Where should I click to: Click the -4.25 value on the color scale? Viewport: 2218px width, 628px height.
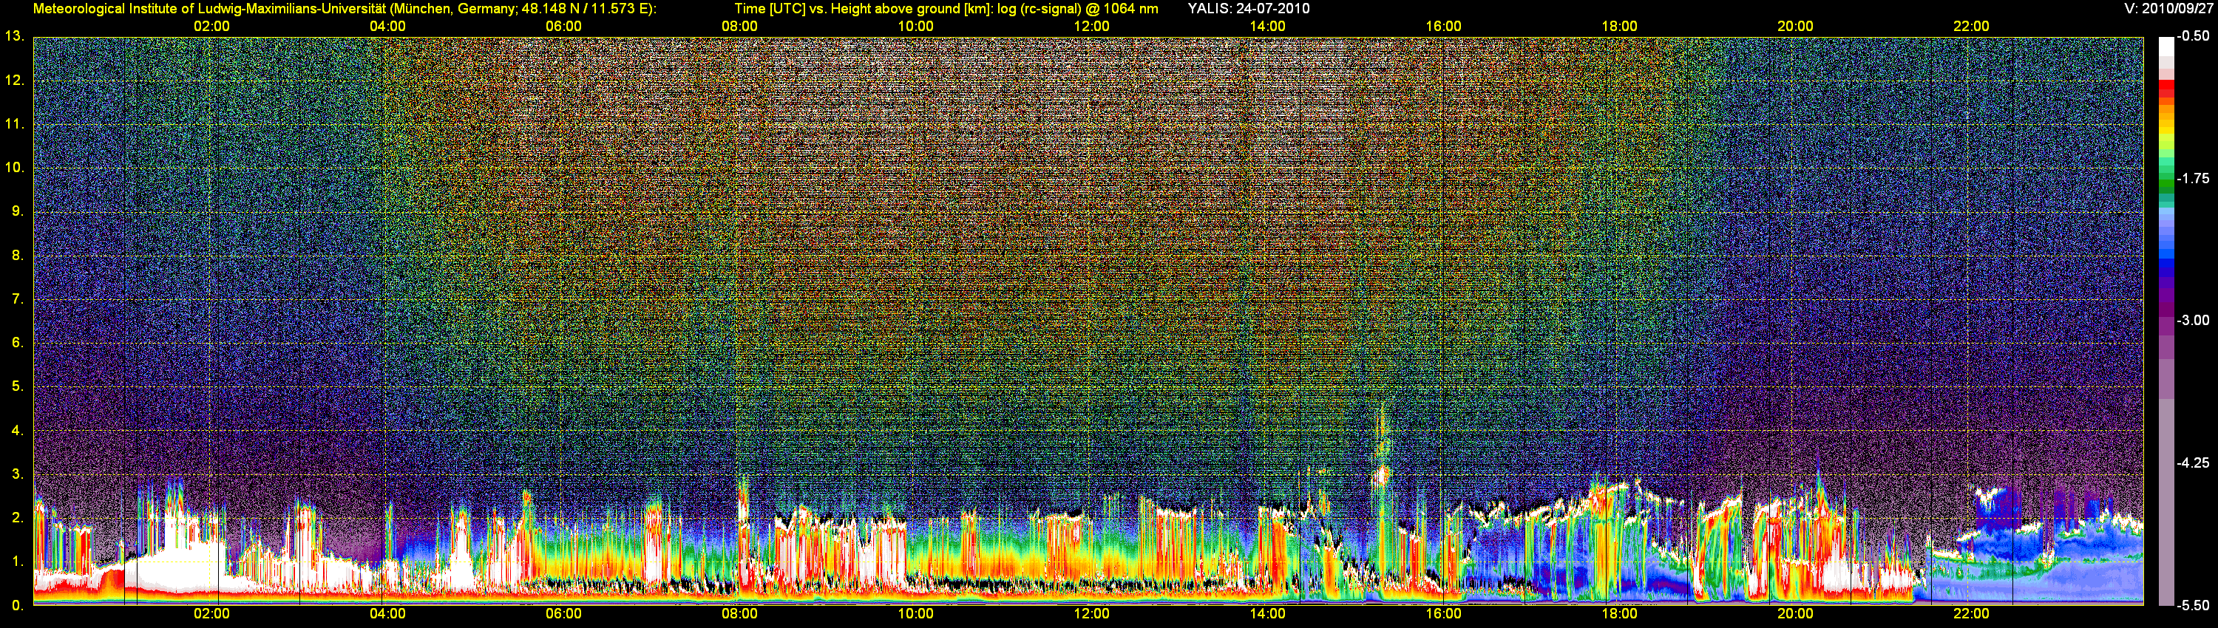click(x=2193, y=463)
